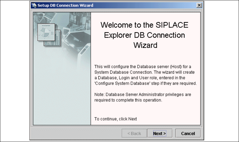Click the 'This will configure the Database' paragraph

click(145, 75)
